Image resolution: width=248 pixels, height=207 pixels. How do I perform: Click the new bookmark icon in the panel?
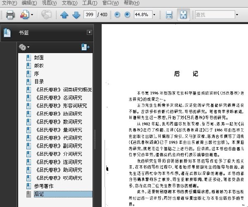(86, 47)
